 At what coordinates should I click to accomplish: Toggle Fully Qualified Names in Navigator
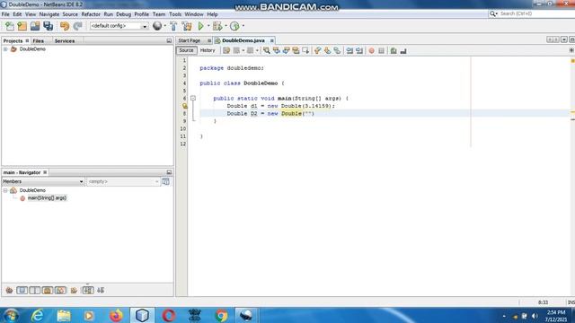(74, 291)
